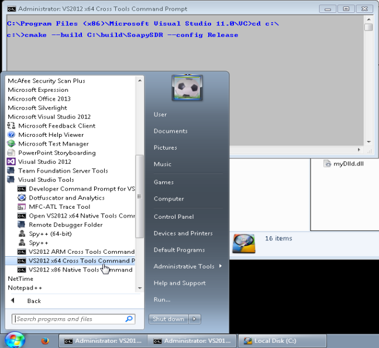Launch the plain Spy++ entry
The width and height of the screenshot is (379, 348).
tap(39, 243)
